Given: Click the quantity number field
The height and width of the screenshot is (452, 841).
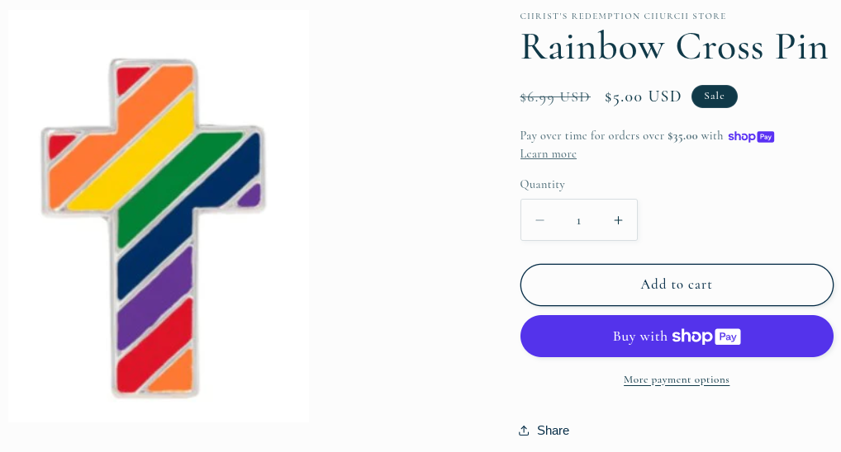Looking at the screenshot, I should (578, 220).
